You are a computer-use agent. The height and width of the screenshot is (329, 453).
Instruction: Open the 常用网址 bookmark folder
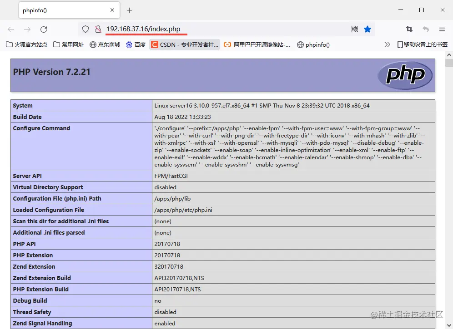69,44
